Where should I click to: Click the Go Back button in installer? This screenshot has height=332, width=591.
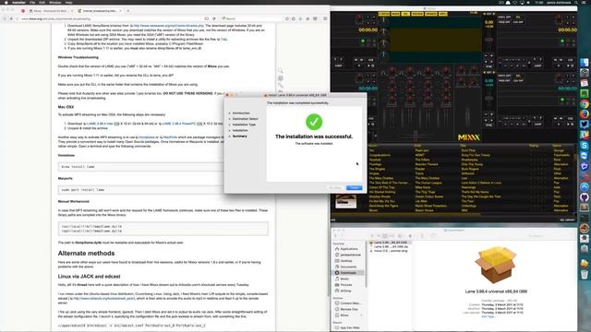[335, 187]
